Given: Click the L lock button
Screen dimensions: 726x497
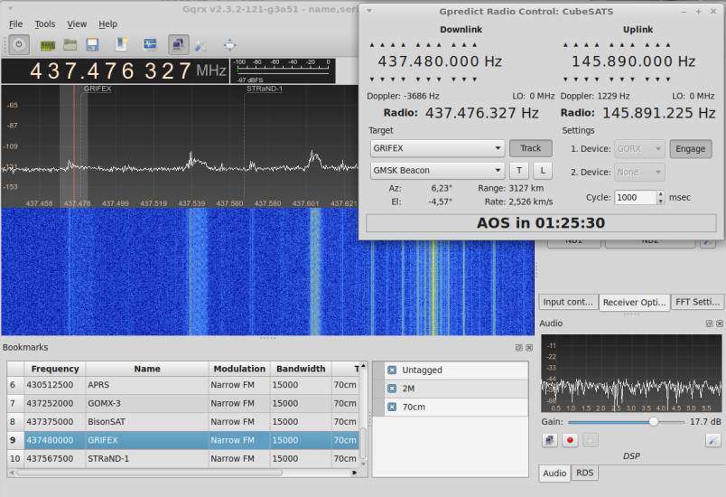Looking at the screenshot, I should [x=543, y=171].
